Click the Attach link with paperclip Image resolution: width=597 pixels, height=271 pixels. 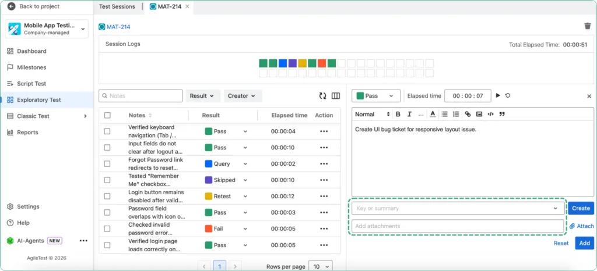click(x=582, y=226)
